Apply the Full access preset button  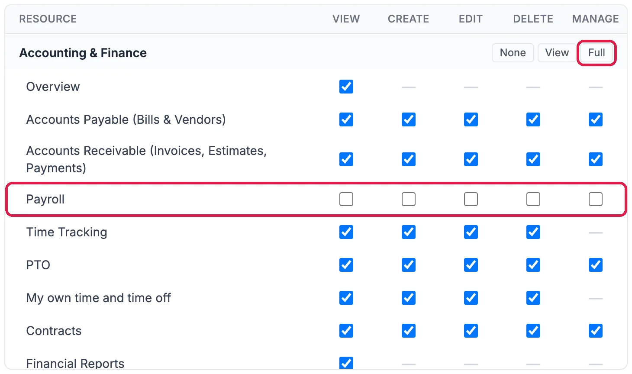tap(597, 53)
